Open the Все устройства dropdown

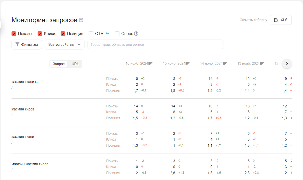(x=65, y=44)
